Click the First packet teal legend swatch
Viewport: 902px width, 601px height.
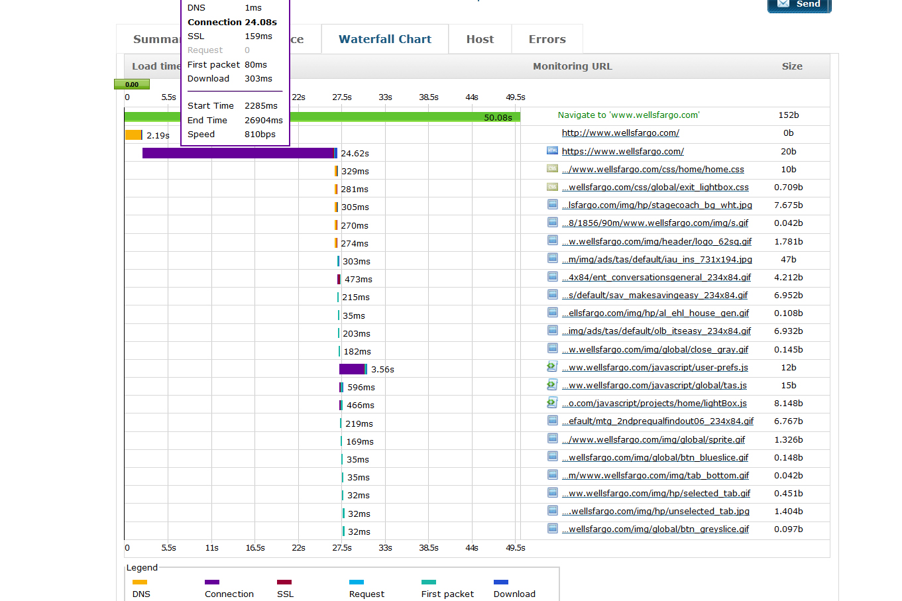429,582
